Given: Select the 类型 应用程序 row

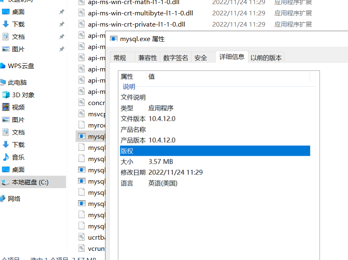Looking at the screenshot, I should [215, 108].
